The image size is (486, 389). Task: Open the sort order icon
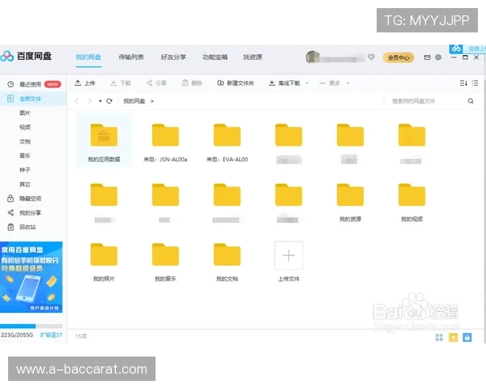click(x=463, y=83)
